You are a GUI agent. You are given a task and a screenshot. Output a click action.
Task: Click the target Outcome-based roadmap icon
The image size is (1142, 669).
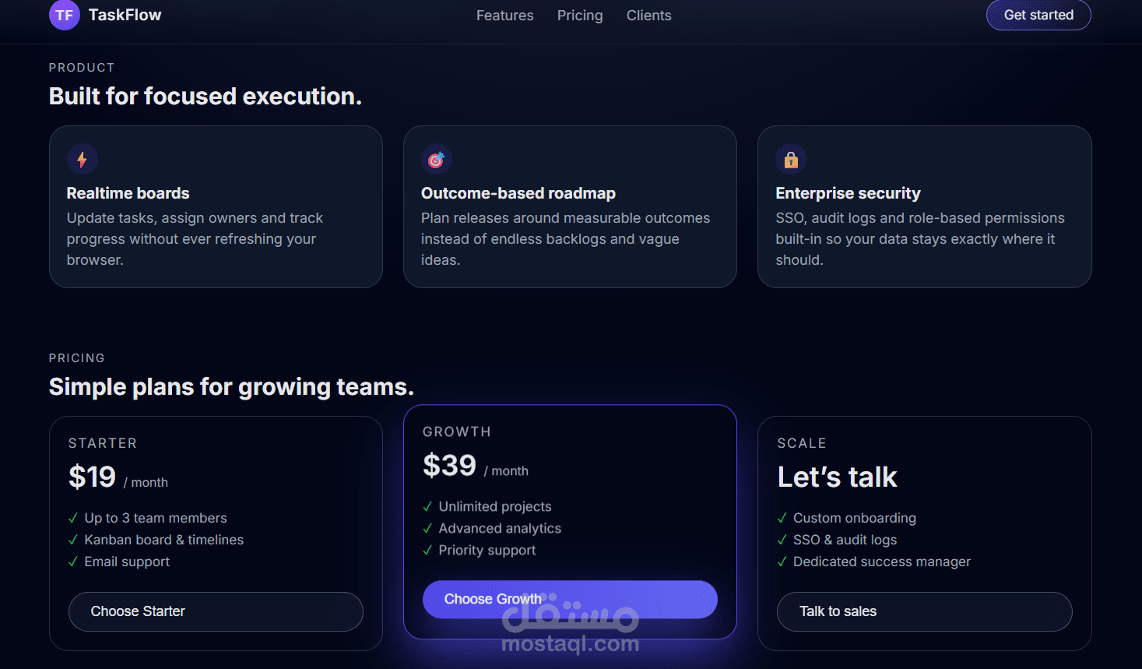[436, 159]
